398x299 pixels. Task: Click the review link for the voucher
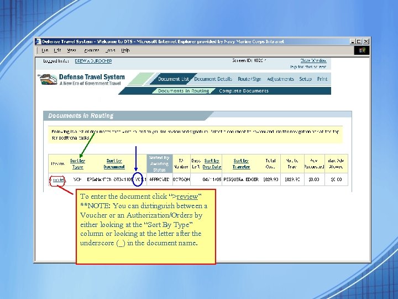point(57,180)
